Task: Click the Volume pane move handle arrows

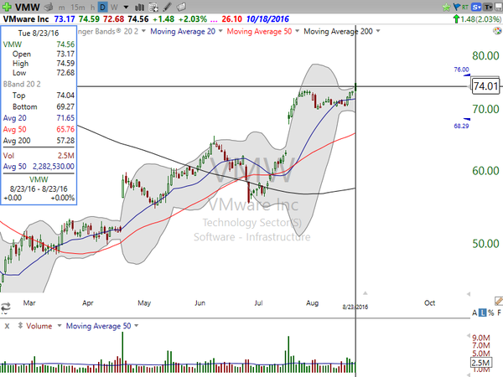Action: click(20, 326)
